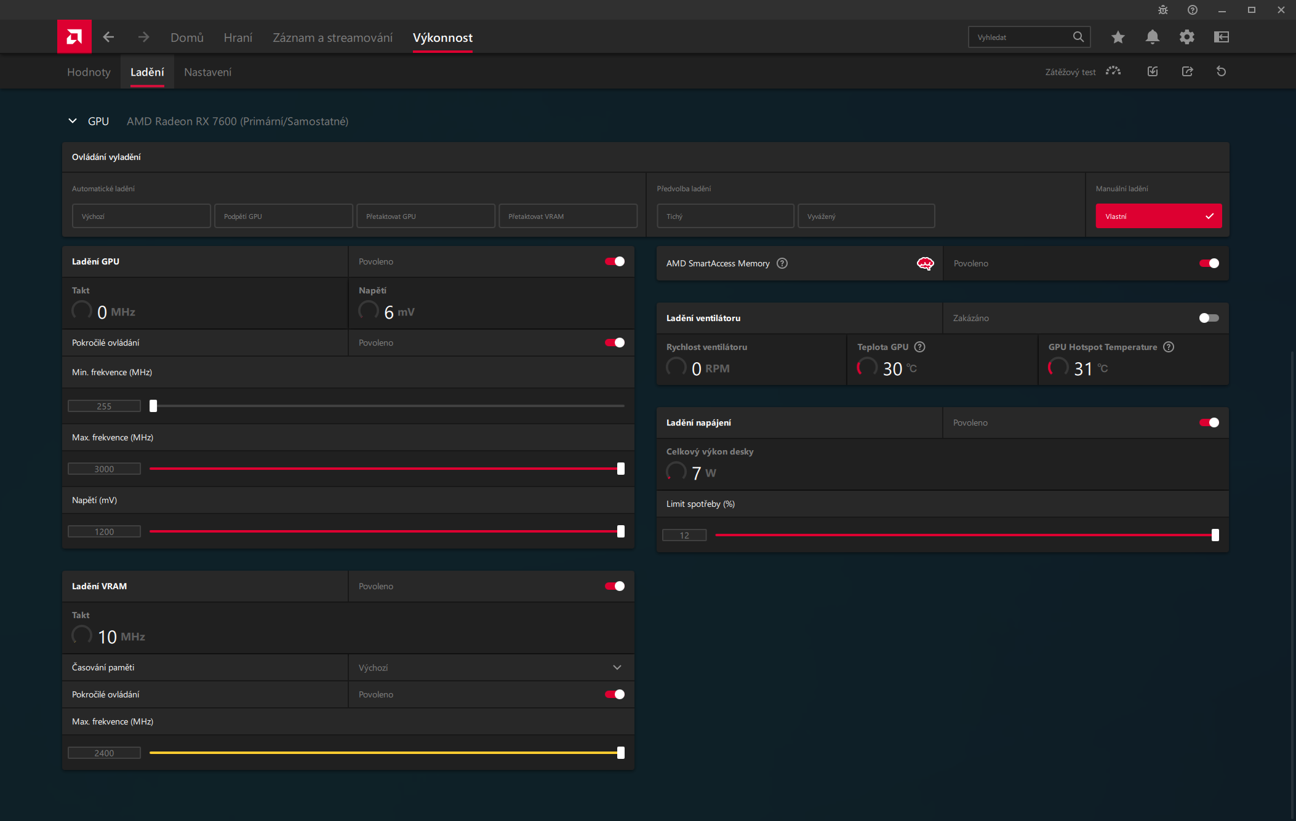The height and width of the screenshot is (821, 1296).
Task: Click AMD Radeon RX 7600 device name
Action: point(238,121)
